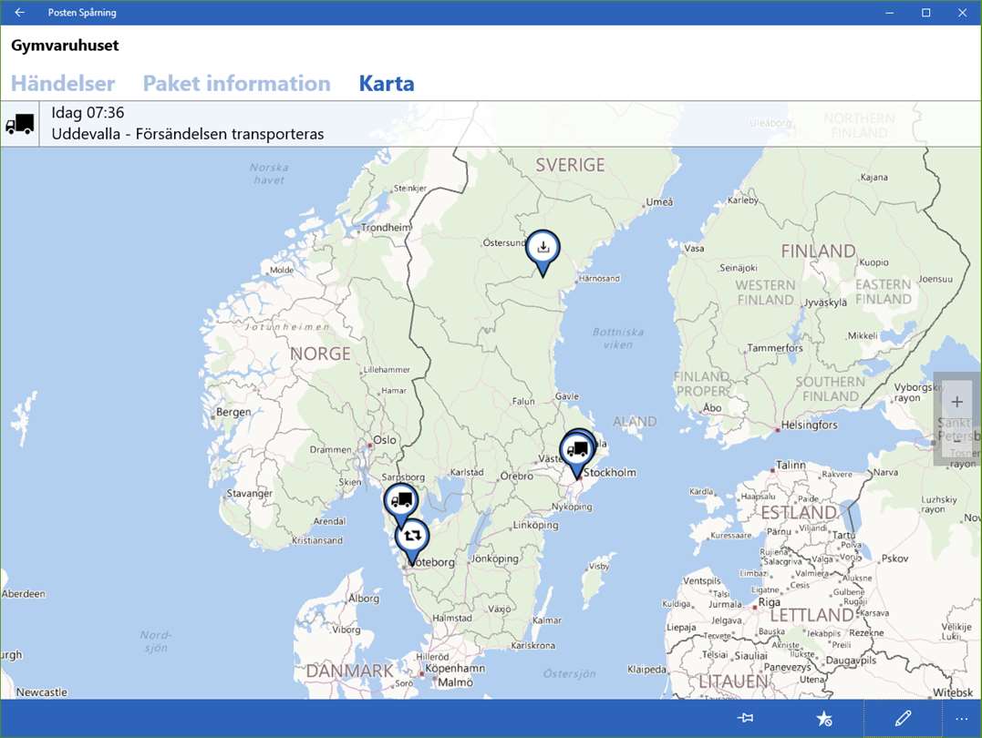This screenshot has width=982, height=738.
Task: Expand the more options ellipsis
Action: click(x=962, y=719)
